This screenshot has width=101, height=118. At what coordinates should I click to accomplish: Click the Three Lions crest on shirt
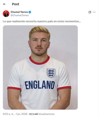(x=51, y=73)
